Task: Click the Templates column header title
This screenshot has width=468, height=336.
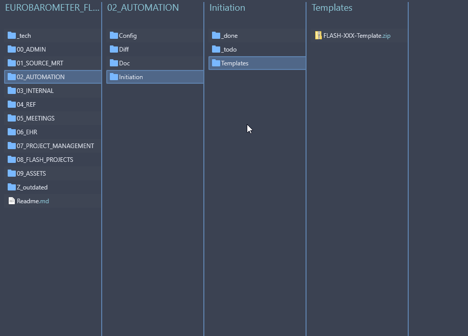Action: tap(332, 8)
